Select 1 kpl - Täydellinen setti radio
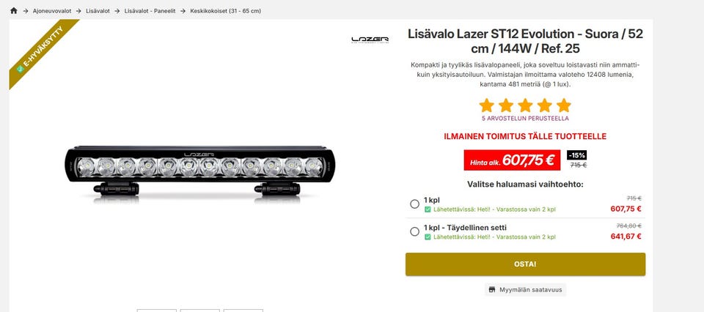 [x=414, y=231]
